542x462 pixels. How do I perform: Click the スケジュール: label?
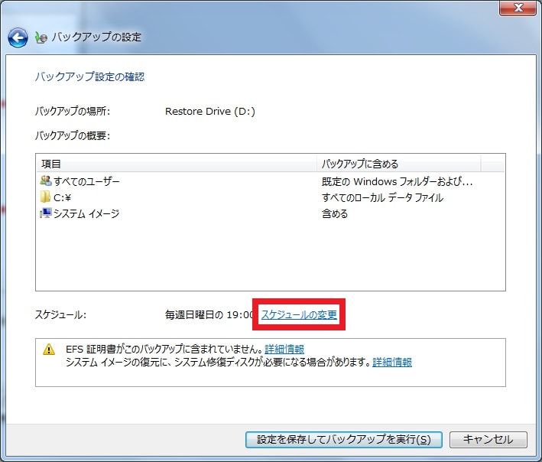[60, 314]
